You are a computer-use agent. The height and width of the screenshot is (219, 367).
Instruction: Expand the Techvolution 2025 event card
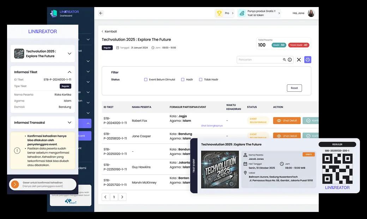point(69,54)
